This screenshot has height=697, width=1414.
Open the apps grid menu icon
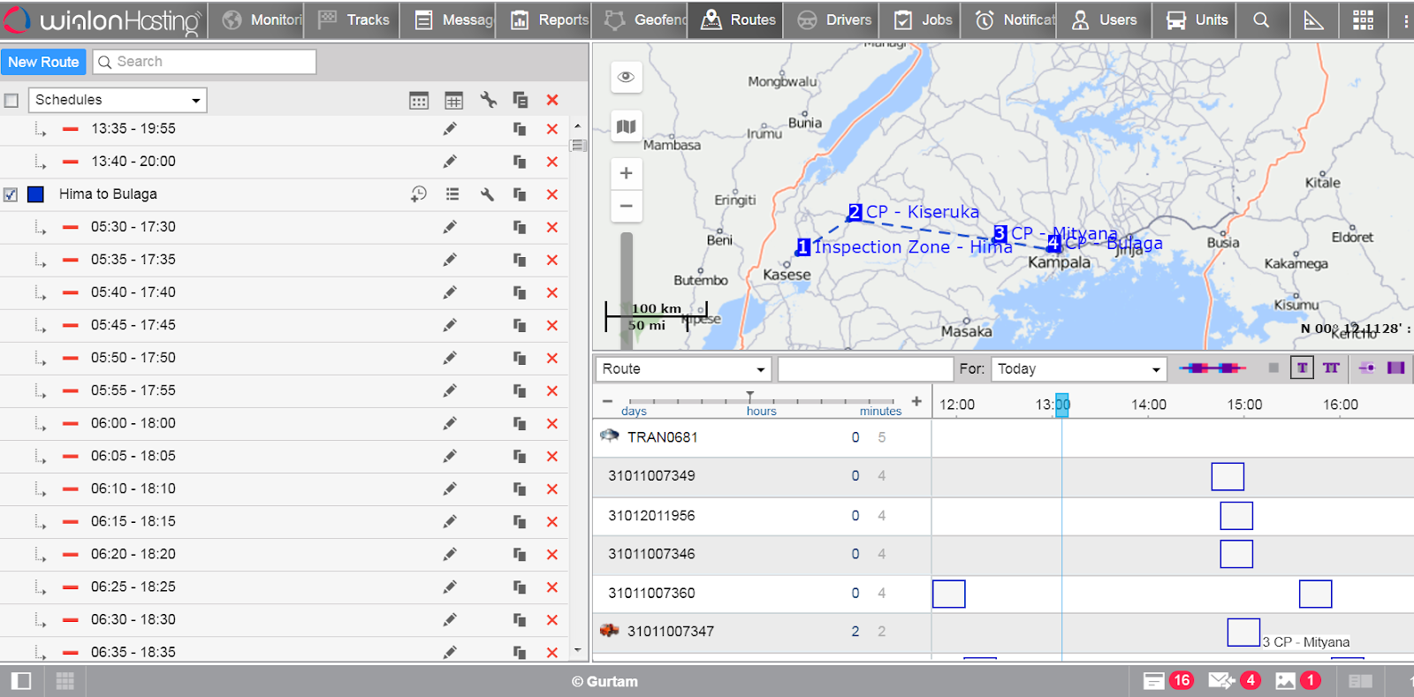[x=1363, y=19]
